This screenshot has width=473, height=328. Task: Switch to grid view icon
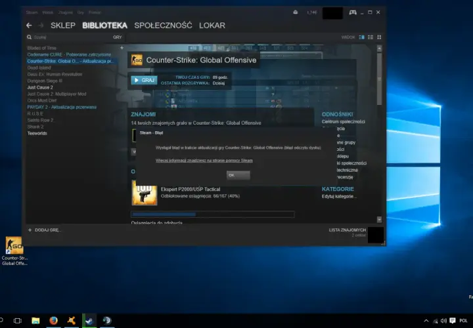[379, 37]
